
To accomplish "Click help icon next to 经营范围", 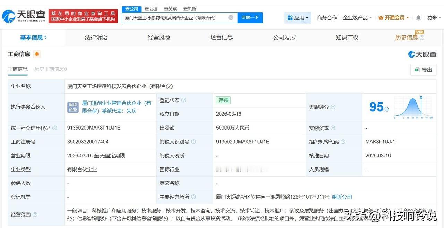I will click(x=35, y=214).
